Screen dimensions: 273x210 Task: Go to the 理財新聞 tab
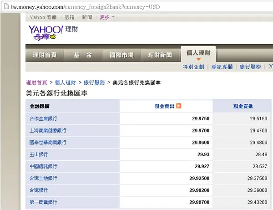(x=160, y=55)
